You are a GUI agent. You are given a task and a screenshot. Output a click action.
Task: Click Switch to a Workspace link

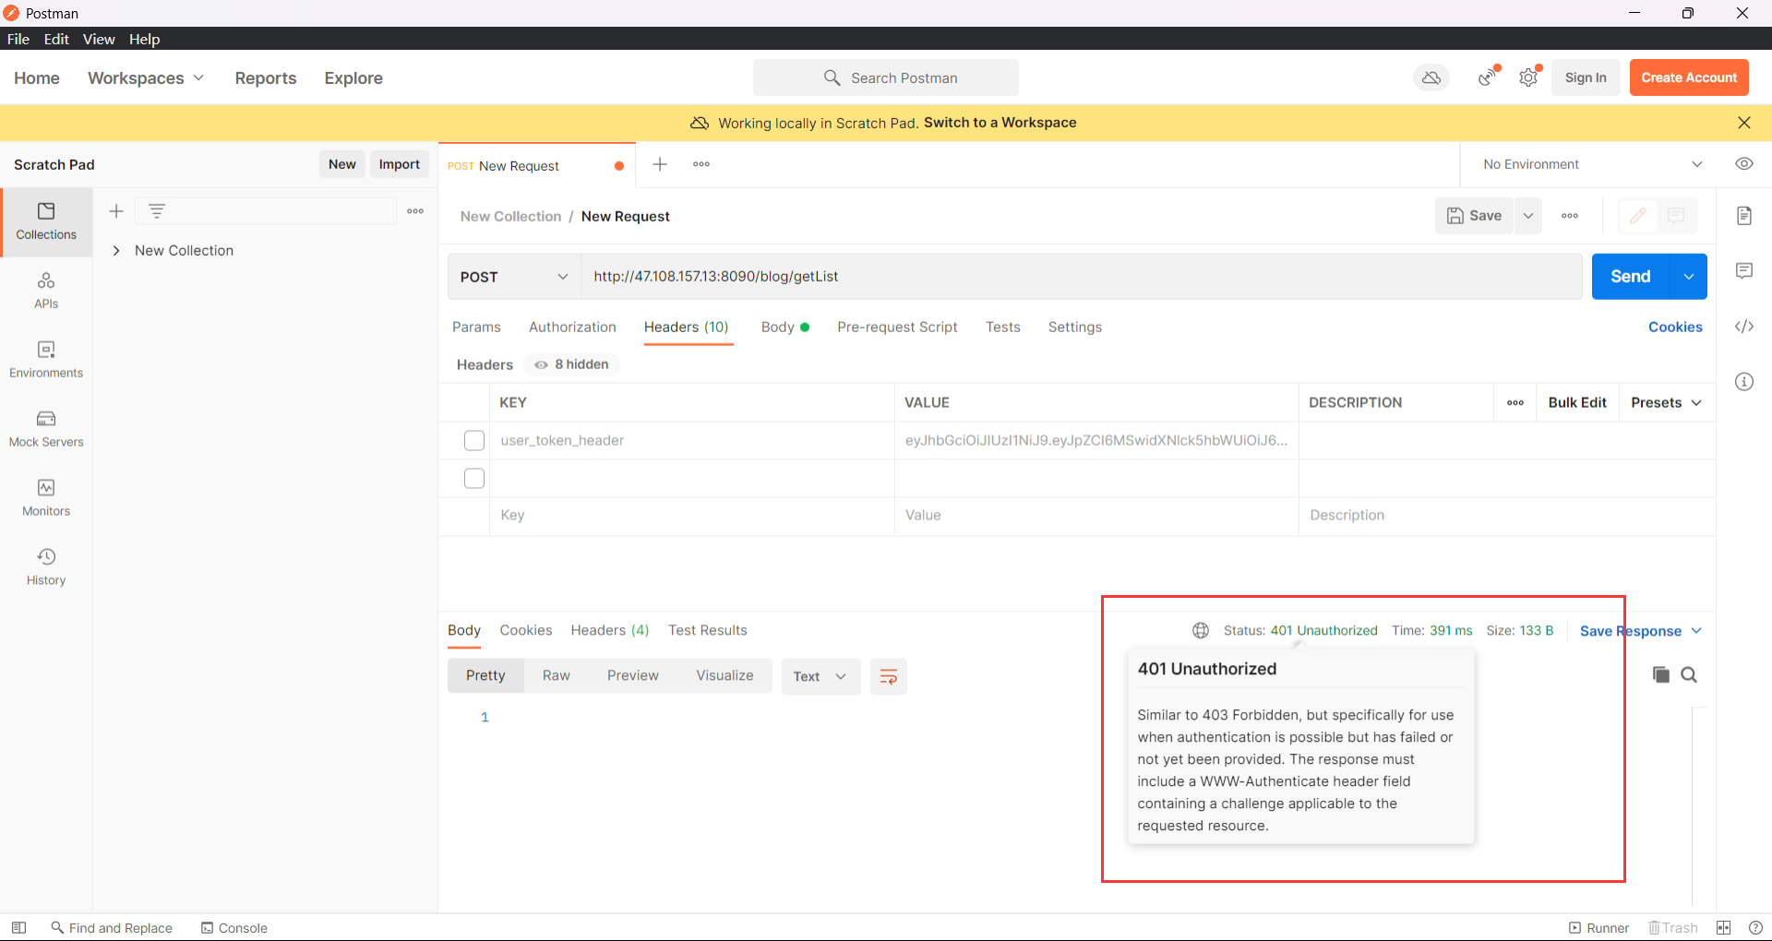click(x=1000, y=123)
